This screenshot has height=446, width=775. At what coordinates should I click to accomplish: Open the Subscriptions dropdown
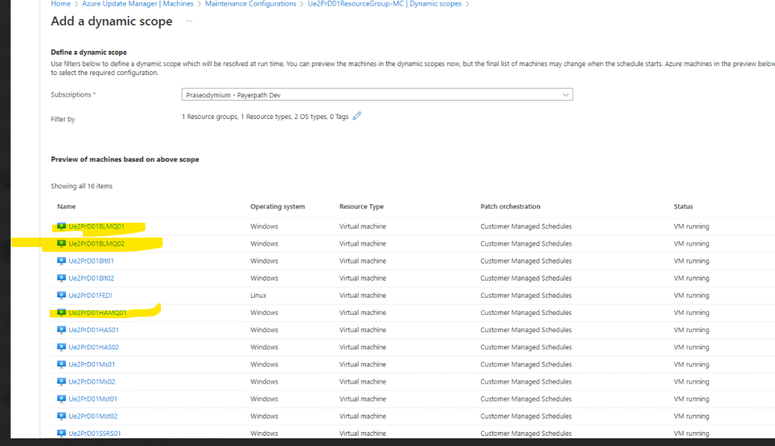[376, 94]
